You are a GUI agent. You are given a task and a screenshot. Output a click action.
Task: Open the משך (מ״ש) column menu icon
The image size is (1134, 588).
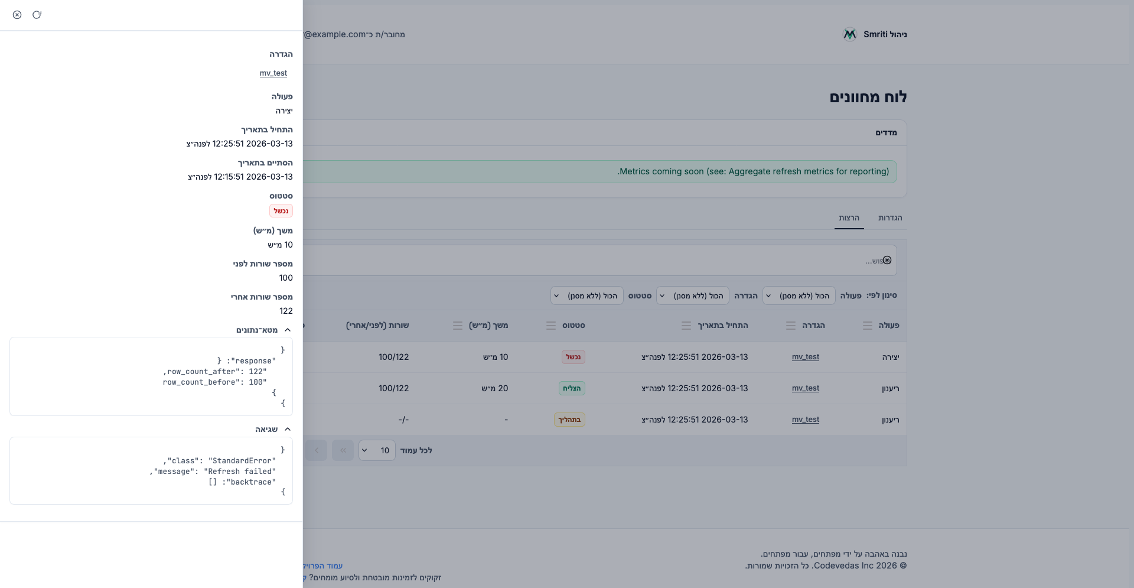457,326
